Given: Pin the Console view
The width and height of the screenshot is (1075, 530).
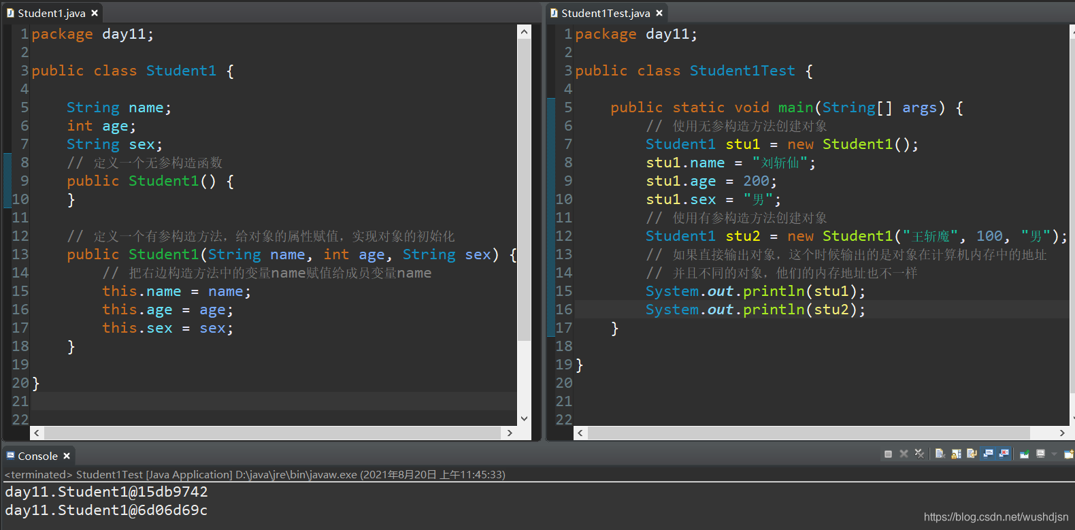Looking at the screenshot, I should coord(1025,454).
